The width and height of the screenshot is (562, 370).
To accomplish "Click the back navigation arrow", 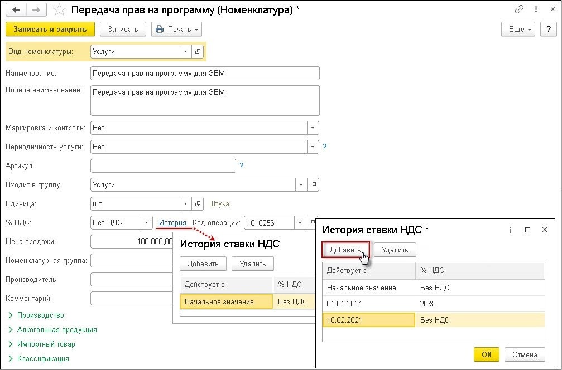I will 16,10.
